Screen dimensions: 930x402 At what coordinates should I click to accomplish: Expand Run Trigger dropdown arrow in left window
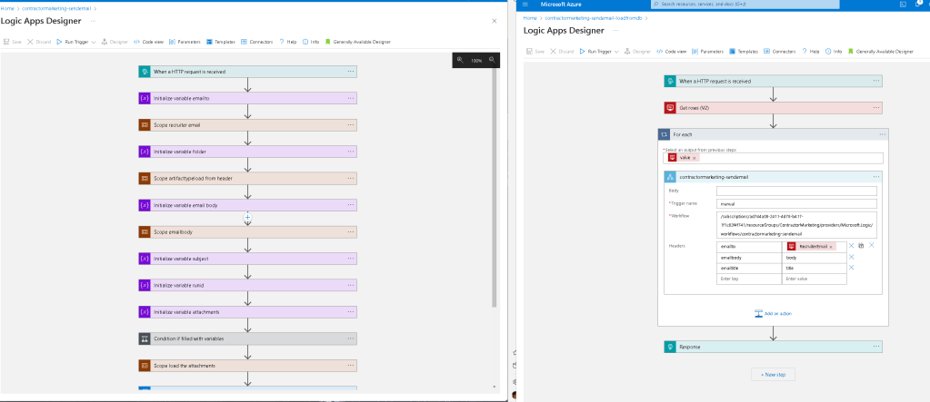click(x=94, y=42)
